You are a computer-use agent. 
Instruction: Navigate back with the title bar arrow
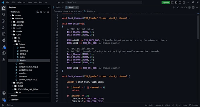59,3
